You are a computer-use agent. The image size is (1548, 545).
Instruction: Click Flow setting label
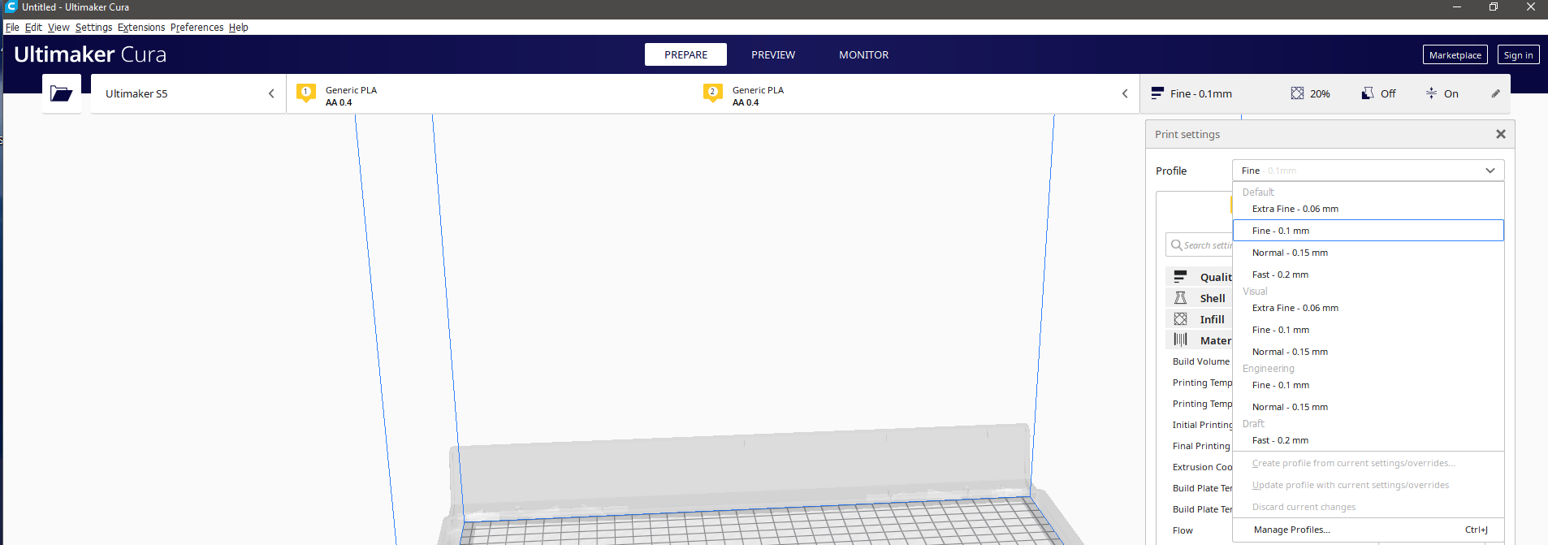tap(1183, 530)
